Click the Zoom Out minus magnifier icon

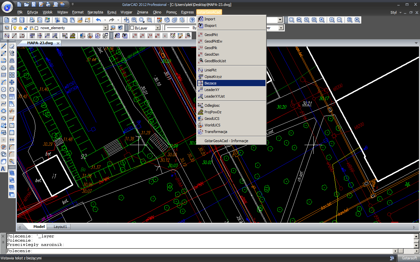[340, 20]
